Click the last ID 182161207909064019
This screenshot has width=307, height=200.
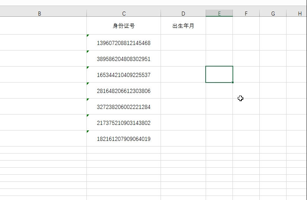click(124, 139)
